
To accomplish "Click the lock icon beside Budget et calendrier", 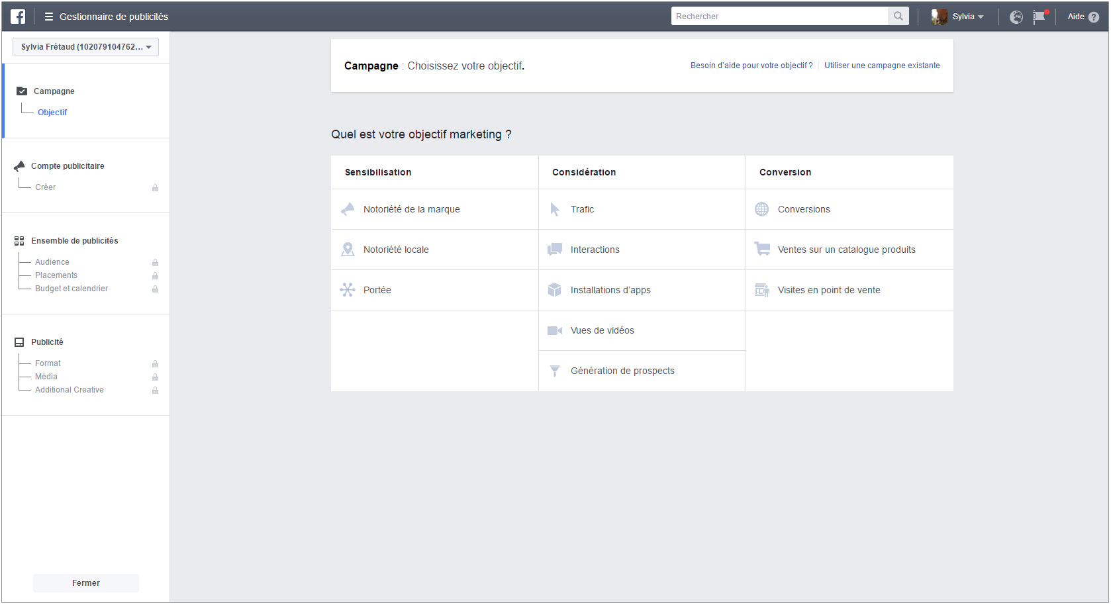I will tap(155, 289).
